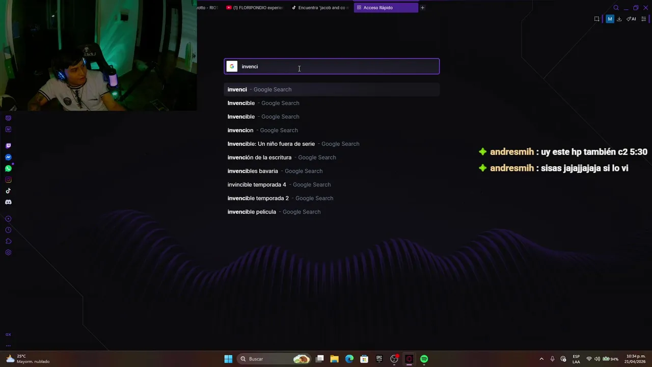The width and height of the screenshot is (652, 367).
Task: Switch to the Encuentra 'jacob and co TikTok tab
Action: (320, 8)
